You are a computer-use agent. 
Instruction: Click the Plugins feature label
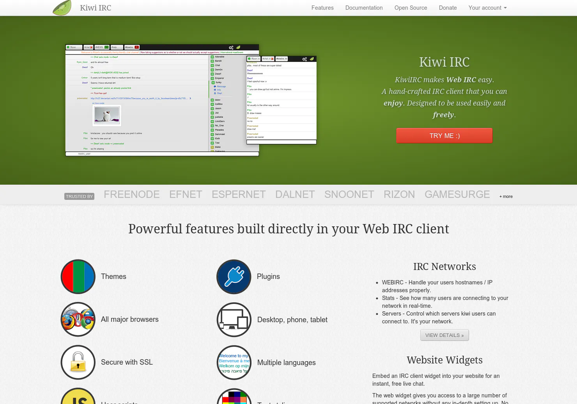coord(268,277)
